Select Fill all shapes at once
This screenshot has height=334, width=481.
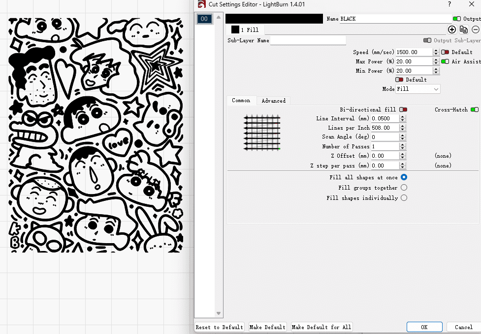404,177
